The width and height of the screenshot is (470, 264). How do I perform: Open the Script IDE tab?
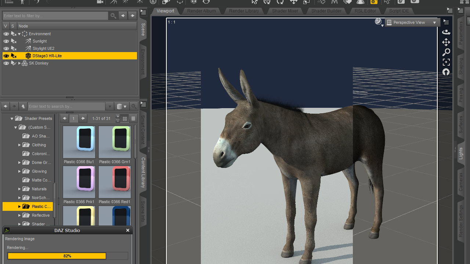[x=399, y=11]
